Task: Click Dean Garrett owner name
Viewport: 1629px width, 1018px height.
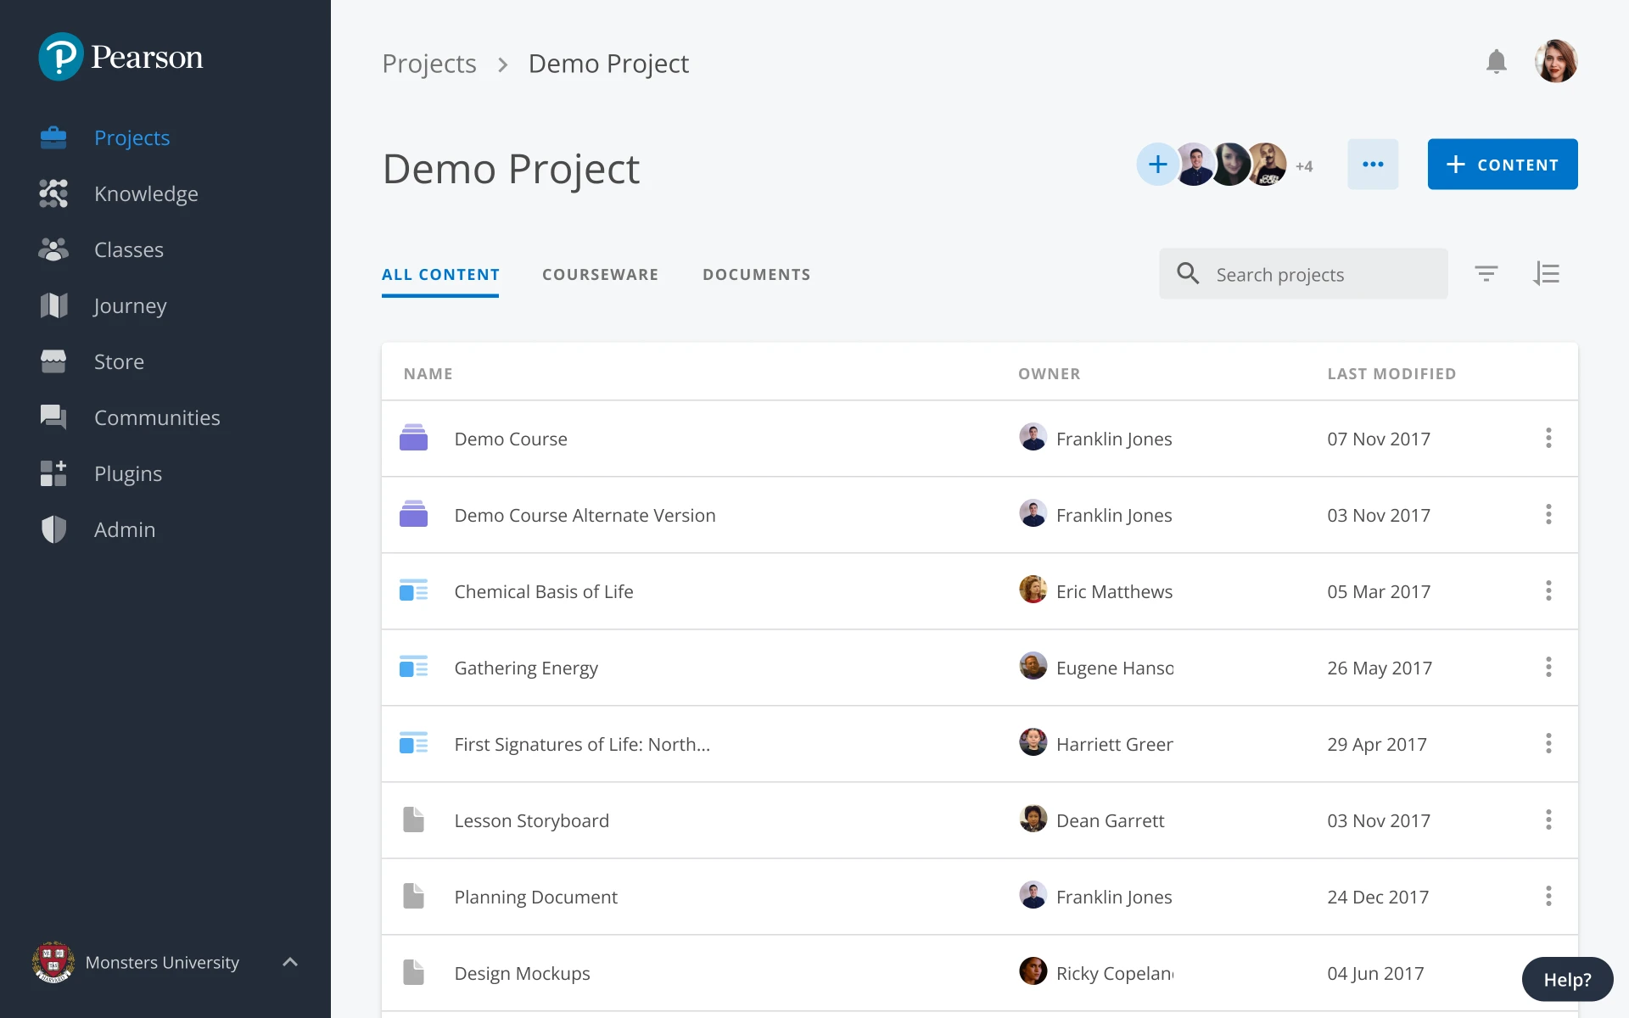Action: [x=1110, y=821]
